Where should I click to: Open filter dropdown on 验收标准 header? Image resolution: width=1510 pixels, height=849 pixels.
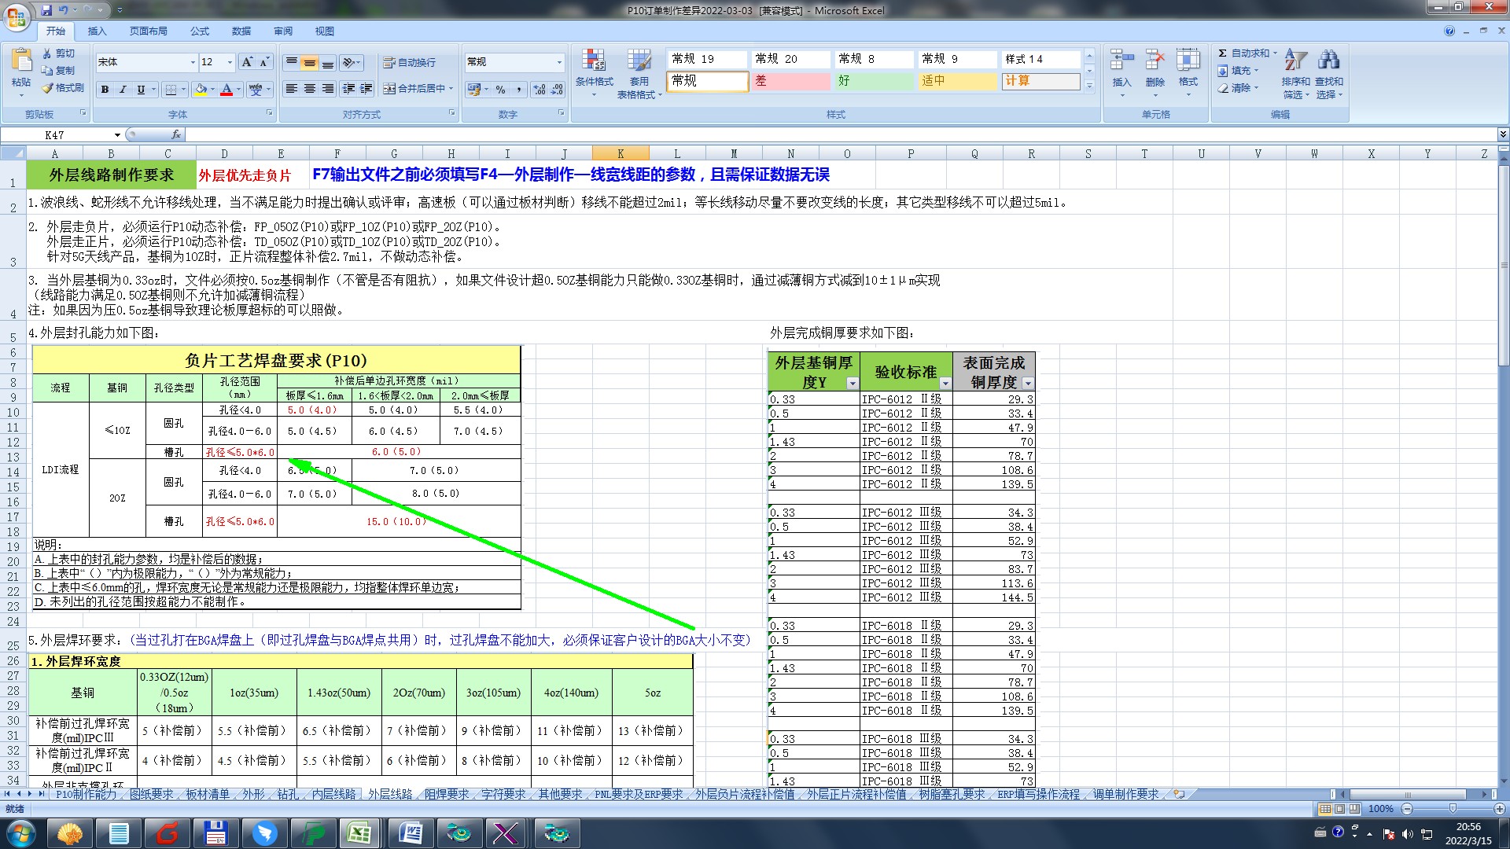(x=945, y=384)
